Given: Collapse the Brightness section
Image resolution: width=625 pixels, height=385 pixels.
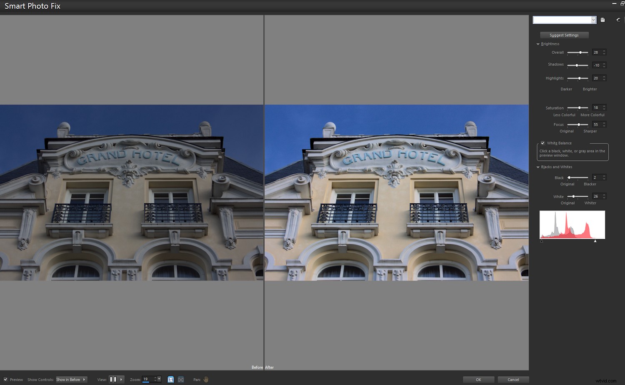Looking at the screenshot, I should point(538,44).
